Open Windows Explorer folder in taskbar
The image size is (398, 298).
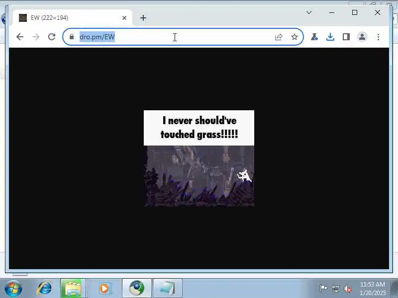(x=73, y=288)
